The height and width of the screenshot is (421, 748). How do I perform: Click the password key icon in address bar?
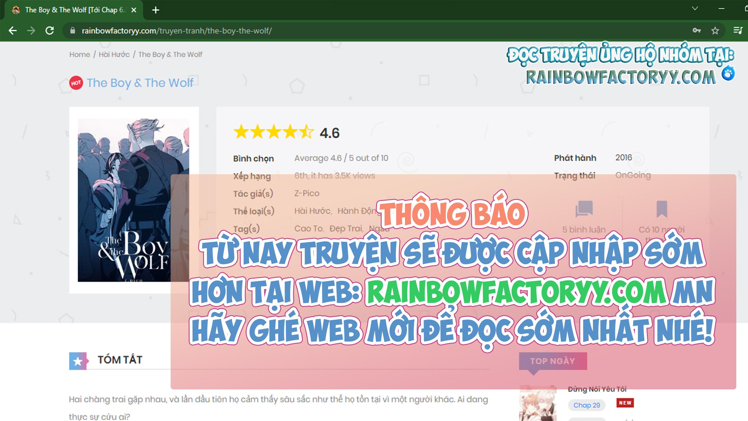click(x=696, y=30)
